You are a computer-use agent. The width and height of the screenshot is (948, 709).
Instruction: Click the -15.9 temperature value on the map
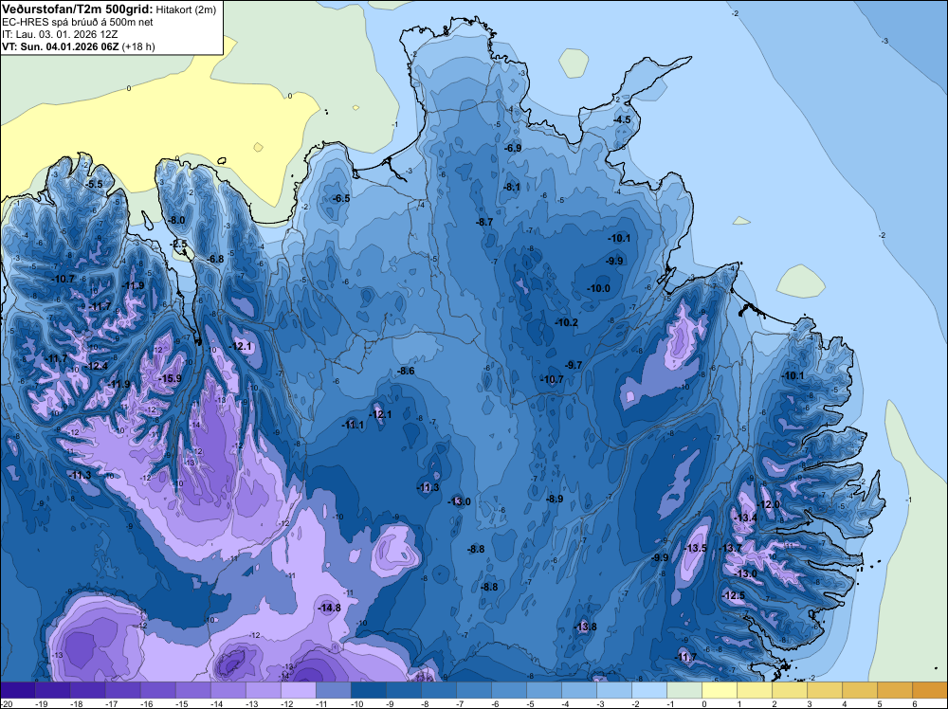(170, 378)
